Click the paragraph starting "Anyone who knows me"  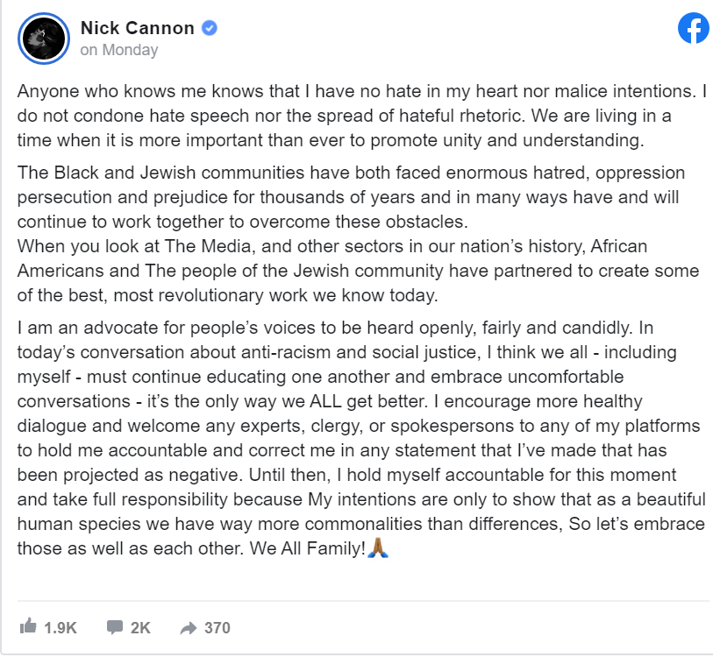362,116
